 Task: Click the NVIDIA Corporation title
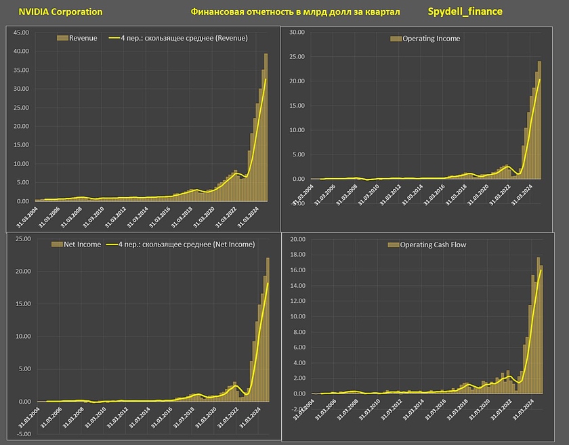(x=60, y=12)
